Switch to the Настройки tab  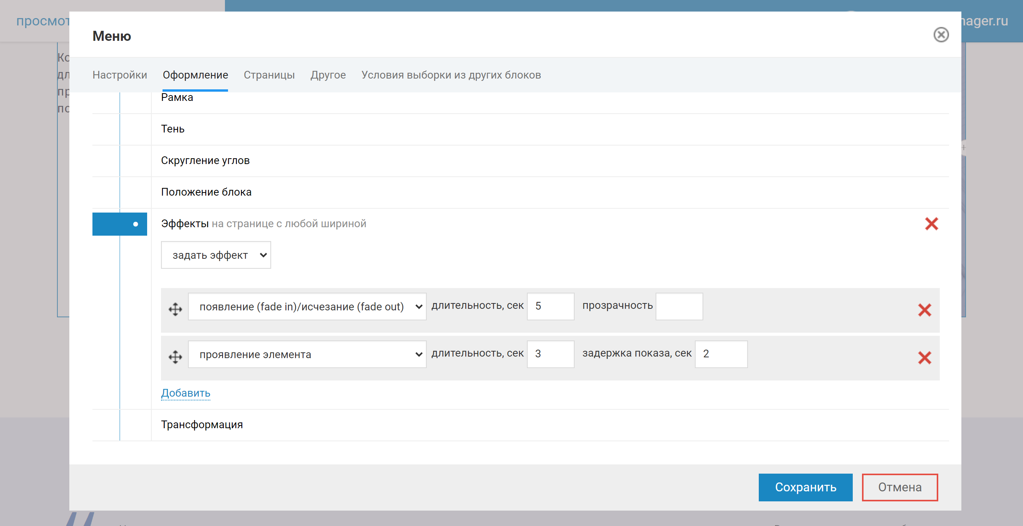coord(119,75)
